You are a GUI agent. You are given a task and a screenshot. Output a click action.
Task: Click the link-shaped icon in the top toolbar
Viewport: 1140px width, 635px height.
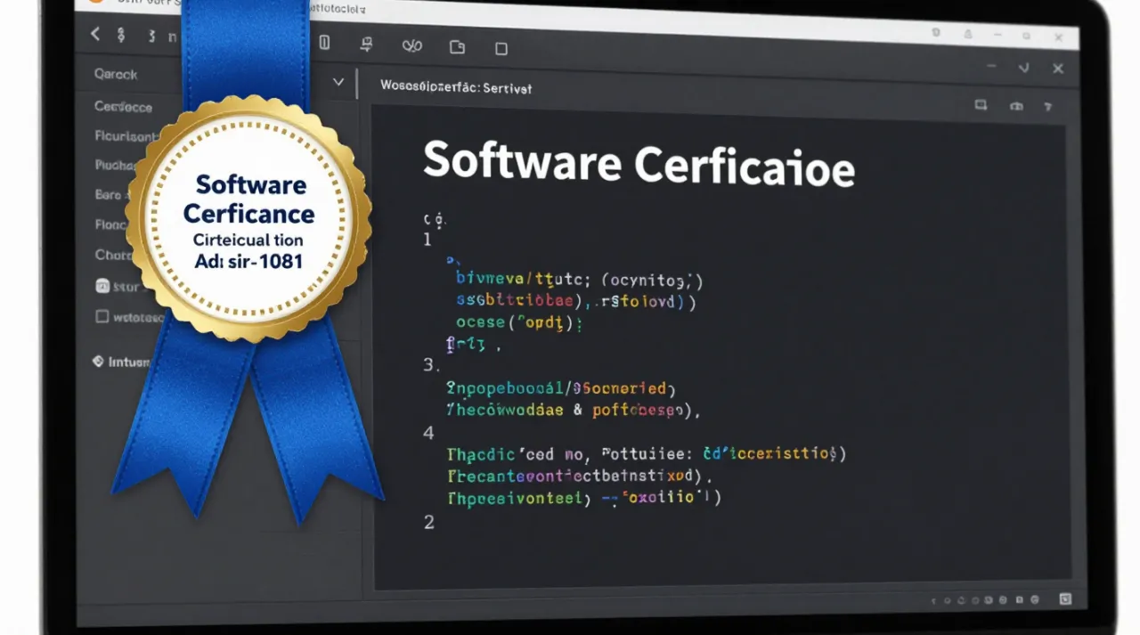[411, 45]
